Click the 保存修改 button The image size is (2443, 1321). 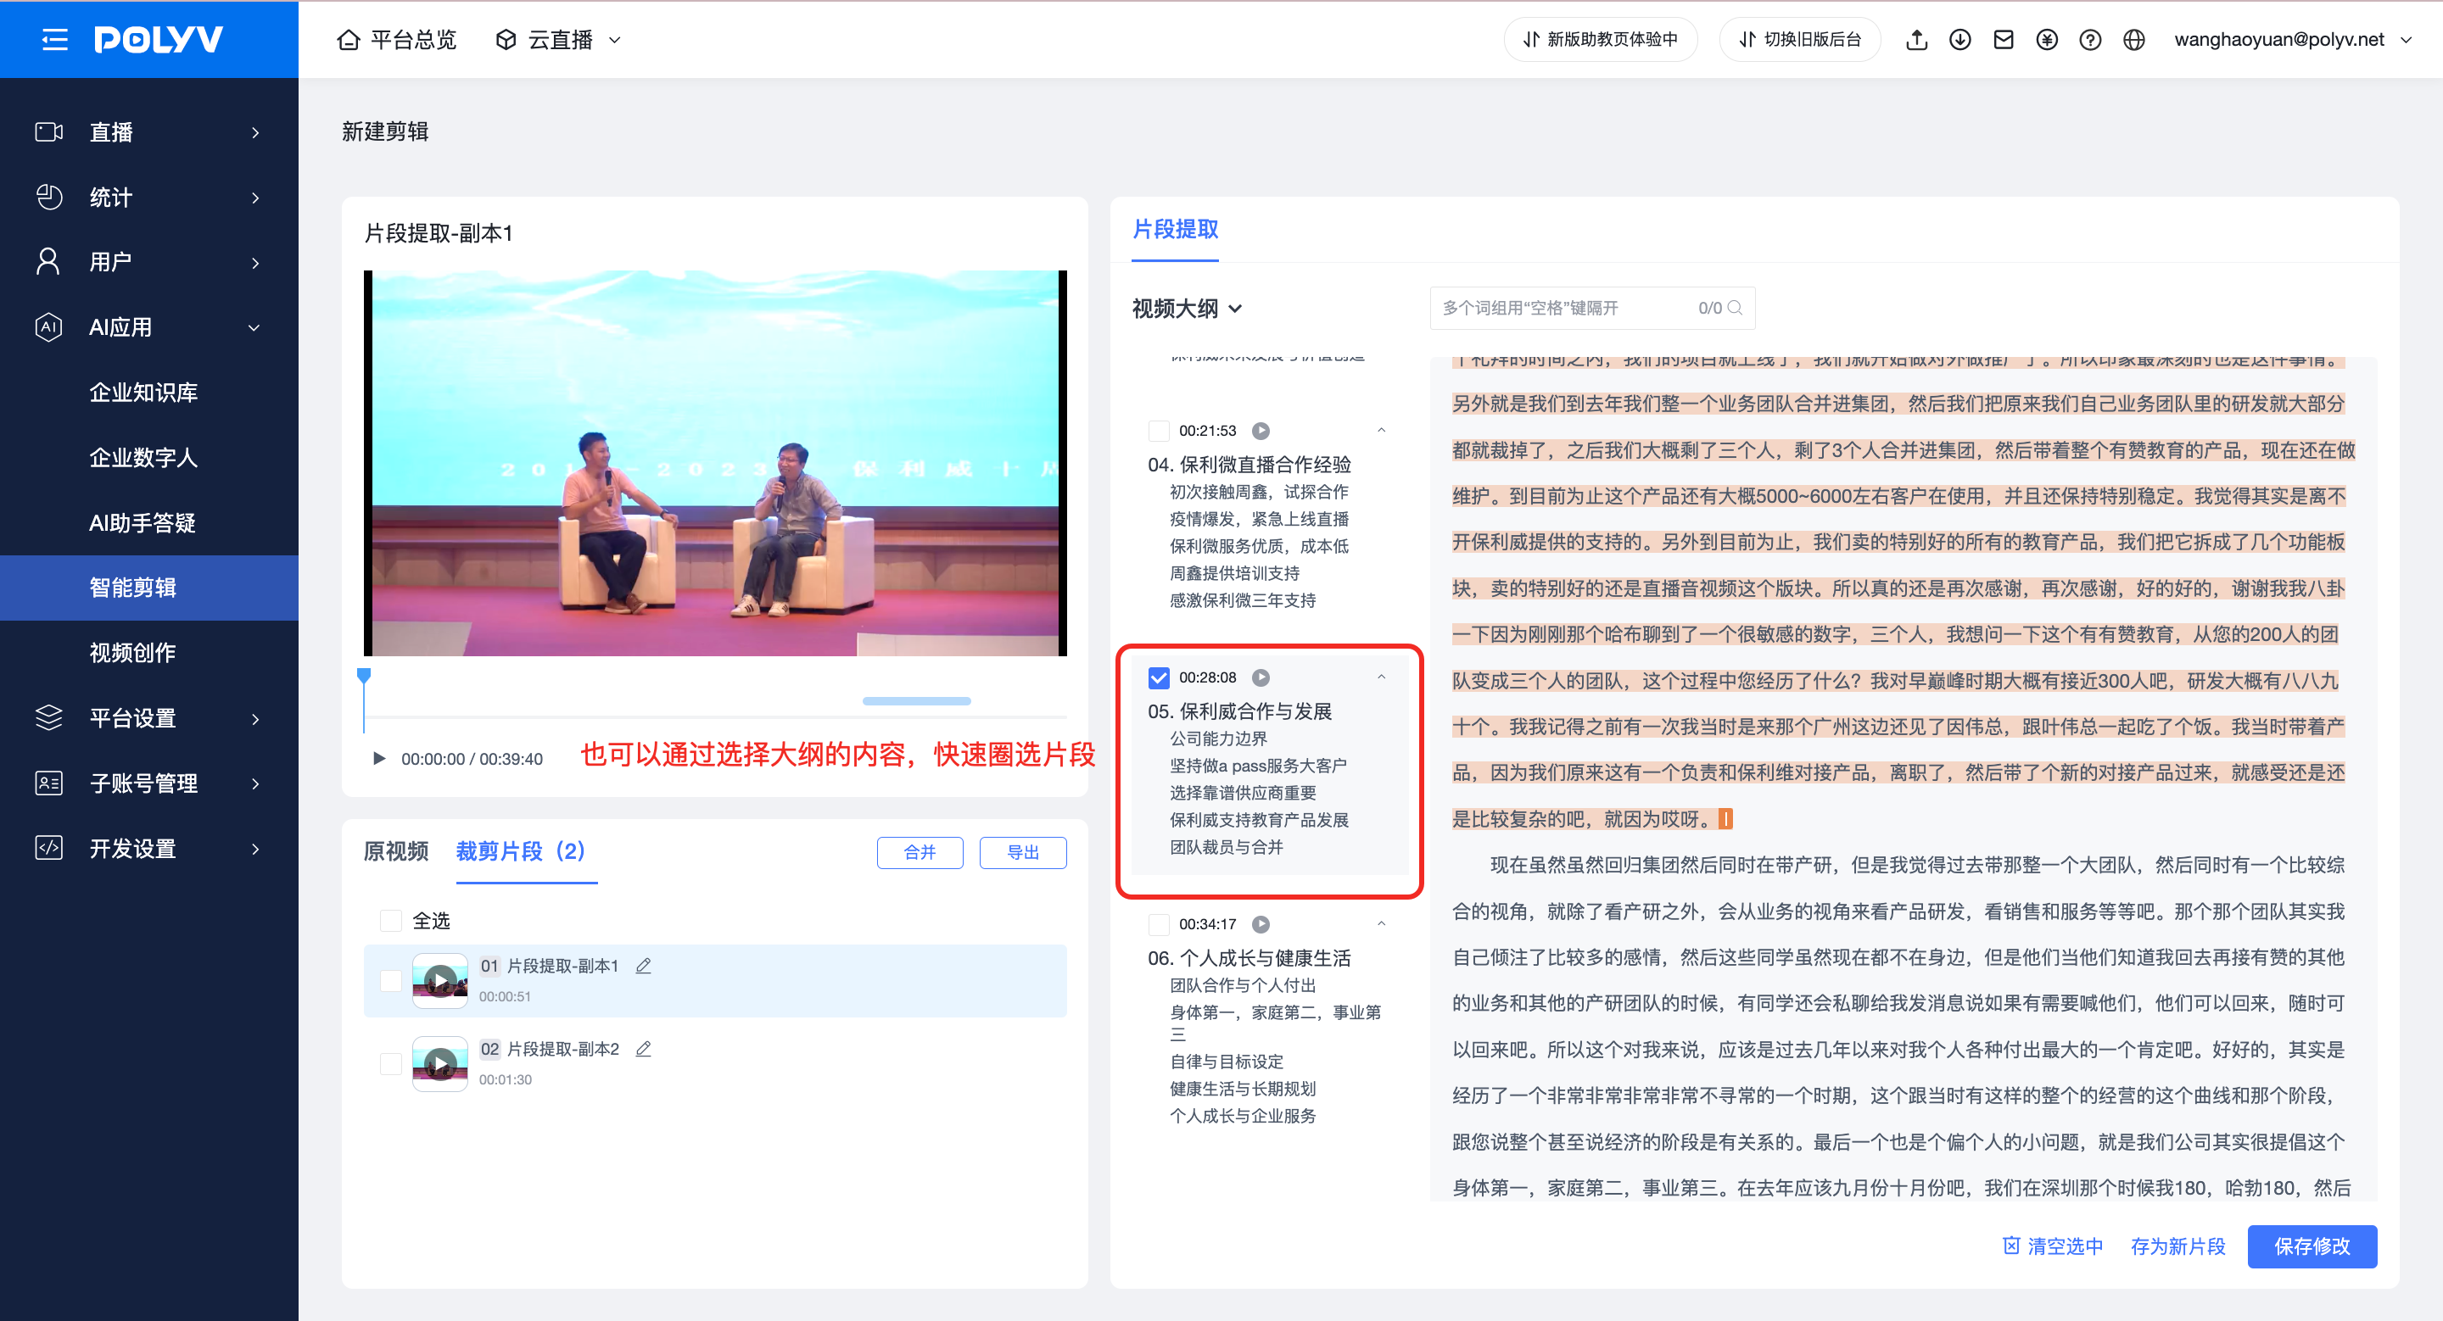point(2312,1246)
